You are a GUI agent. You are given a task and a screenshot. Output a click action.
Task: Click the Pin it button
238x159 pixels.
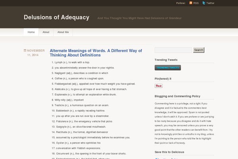pos(159,86)
